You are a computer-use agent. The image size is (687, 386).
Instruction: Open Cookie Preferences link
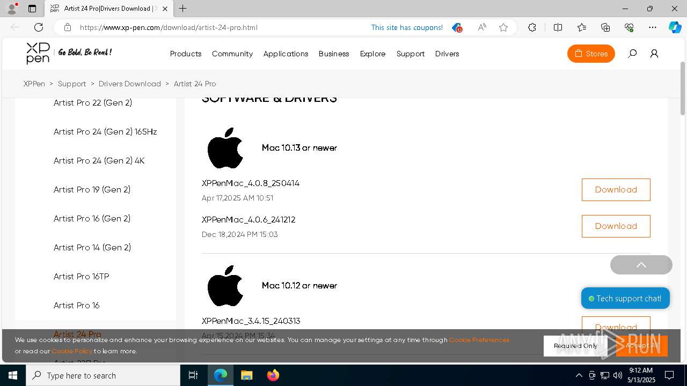[x=479, y=340]
